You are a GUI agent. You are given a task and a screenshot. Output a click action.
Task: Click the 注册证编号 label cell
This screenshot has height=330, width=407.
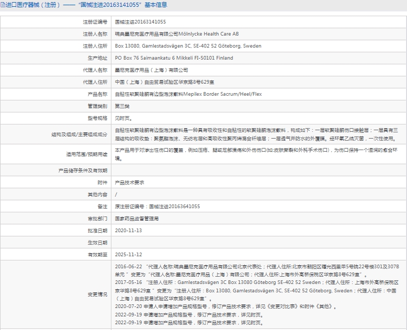(95, 22)
